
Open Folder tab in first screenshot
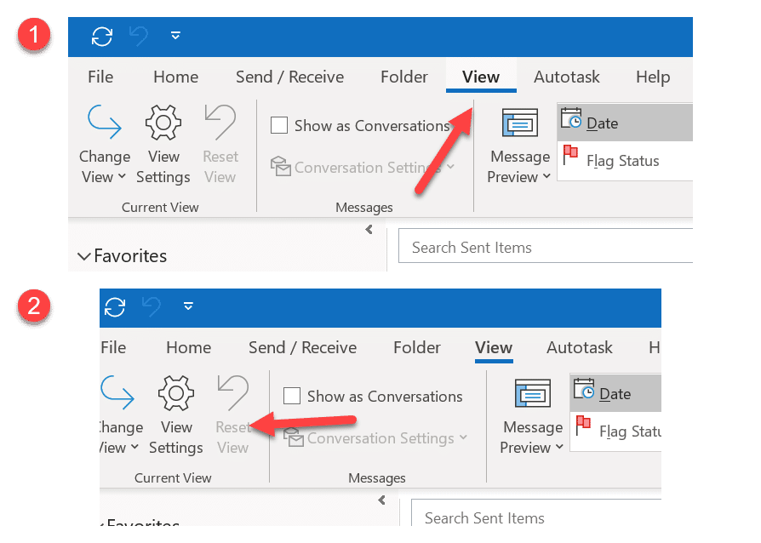pos(404,77)
